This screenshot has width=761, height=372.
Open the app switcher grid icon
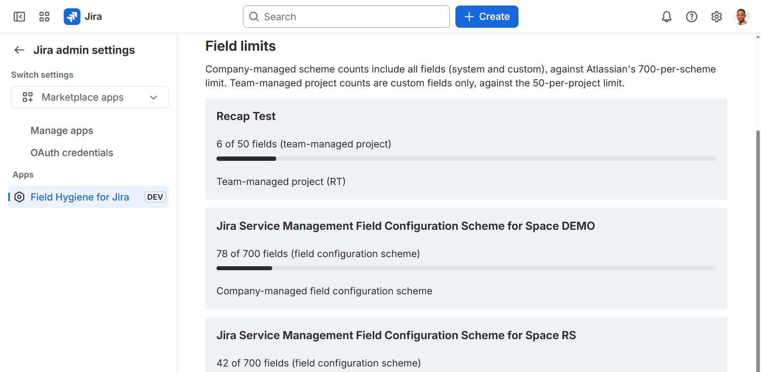(44, 17)
